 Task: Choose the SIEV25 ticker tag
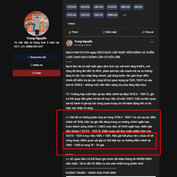pyautogui.click(x=138, y=7)
